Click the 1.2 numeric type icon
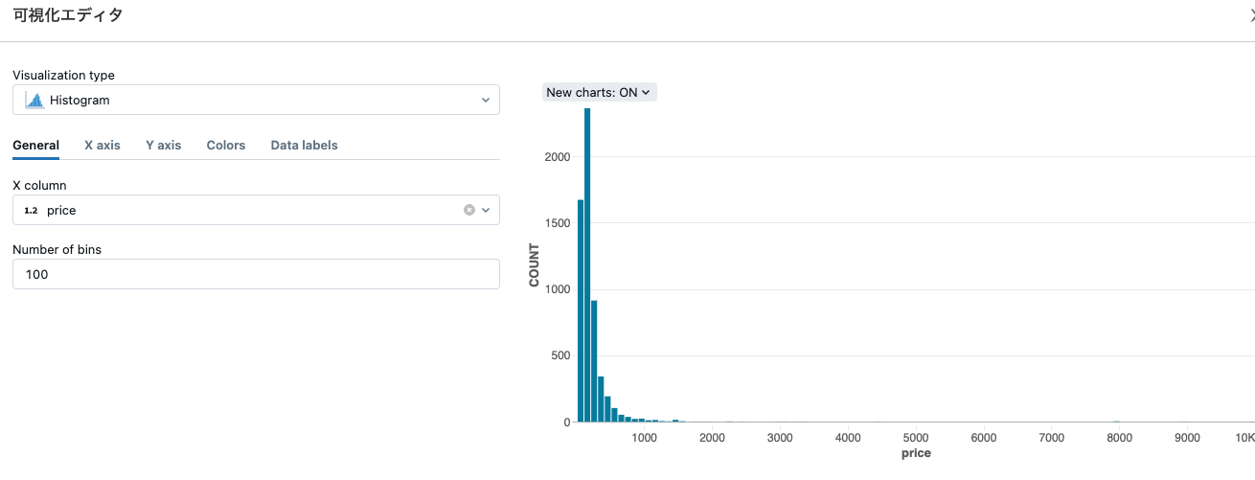This screenshot has height=480, width=1255. click(x=31, y=210)
